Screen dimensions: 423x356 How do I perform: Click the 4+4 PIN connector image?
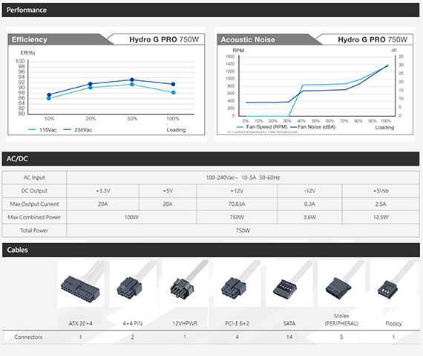pos(133,283)
